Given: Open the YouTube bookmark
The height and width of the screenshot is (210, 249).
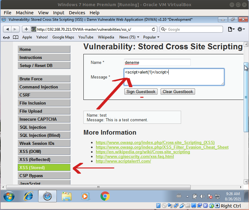Looking at the screenshot, I should pyautogui.click(x=86, y=37).
